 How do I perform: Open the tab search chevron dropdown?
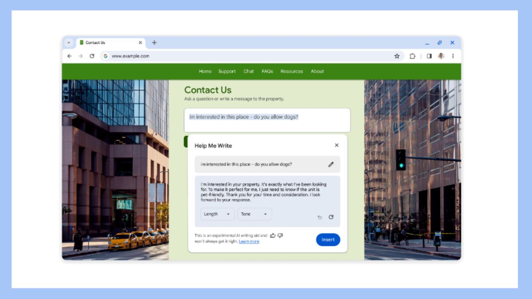point(69,43)
